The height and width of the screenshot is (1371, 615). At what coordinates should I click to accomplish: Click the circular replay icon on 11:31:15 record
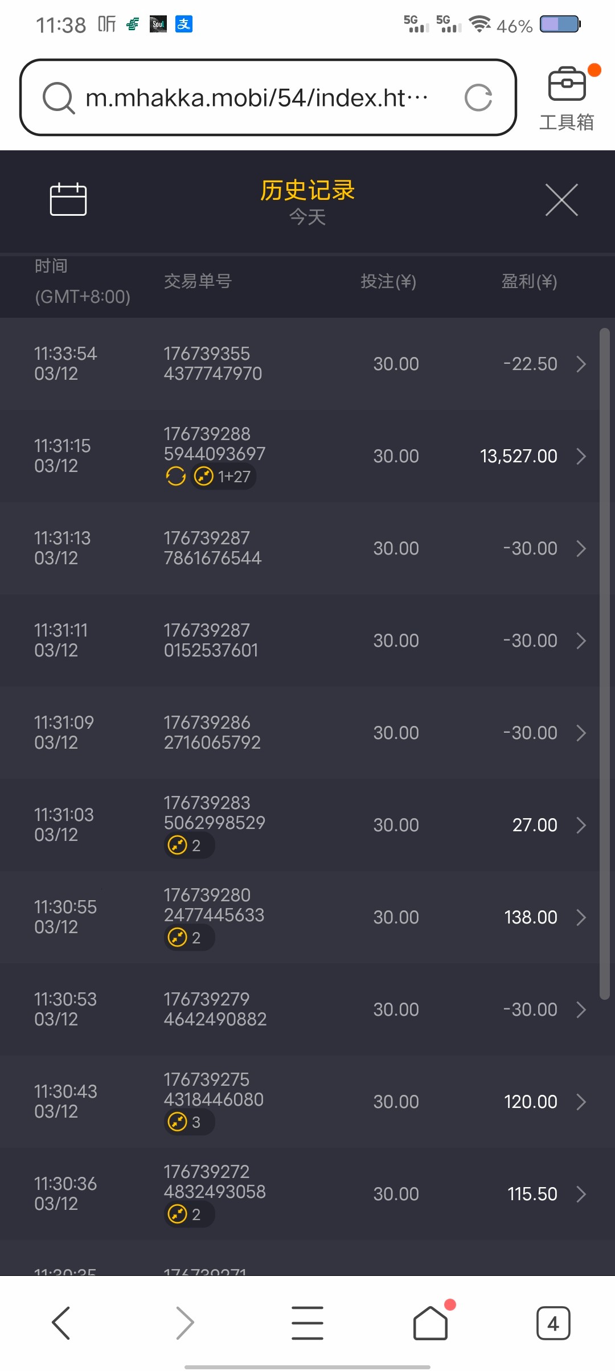[176, 476]
